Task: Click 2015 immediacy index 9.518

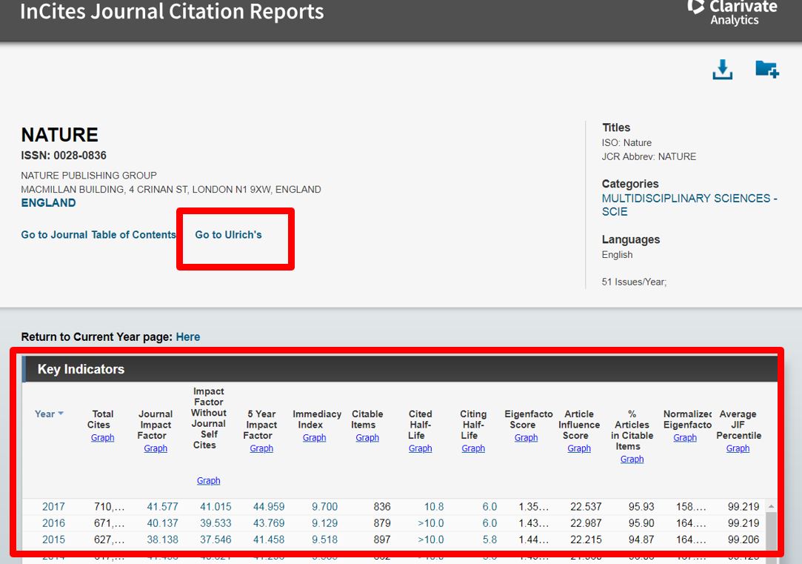Action: (x=325, y=540)
